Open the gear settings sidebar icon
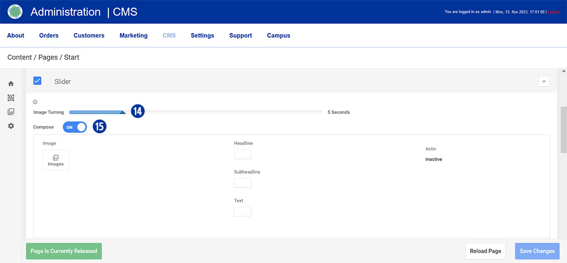 pyautogui.click(x=11, y=126)
